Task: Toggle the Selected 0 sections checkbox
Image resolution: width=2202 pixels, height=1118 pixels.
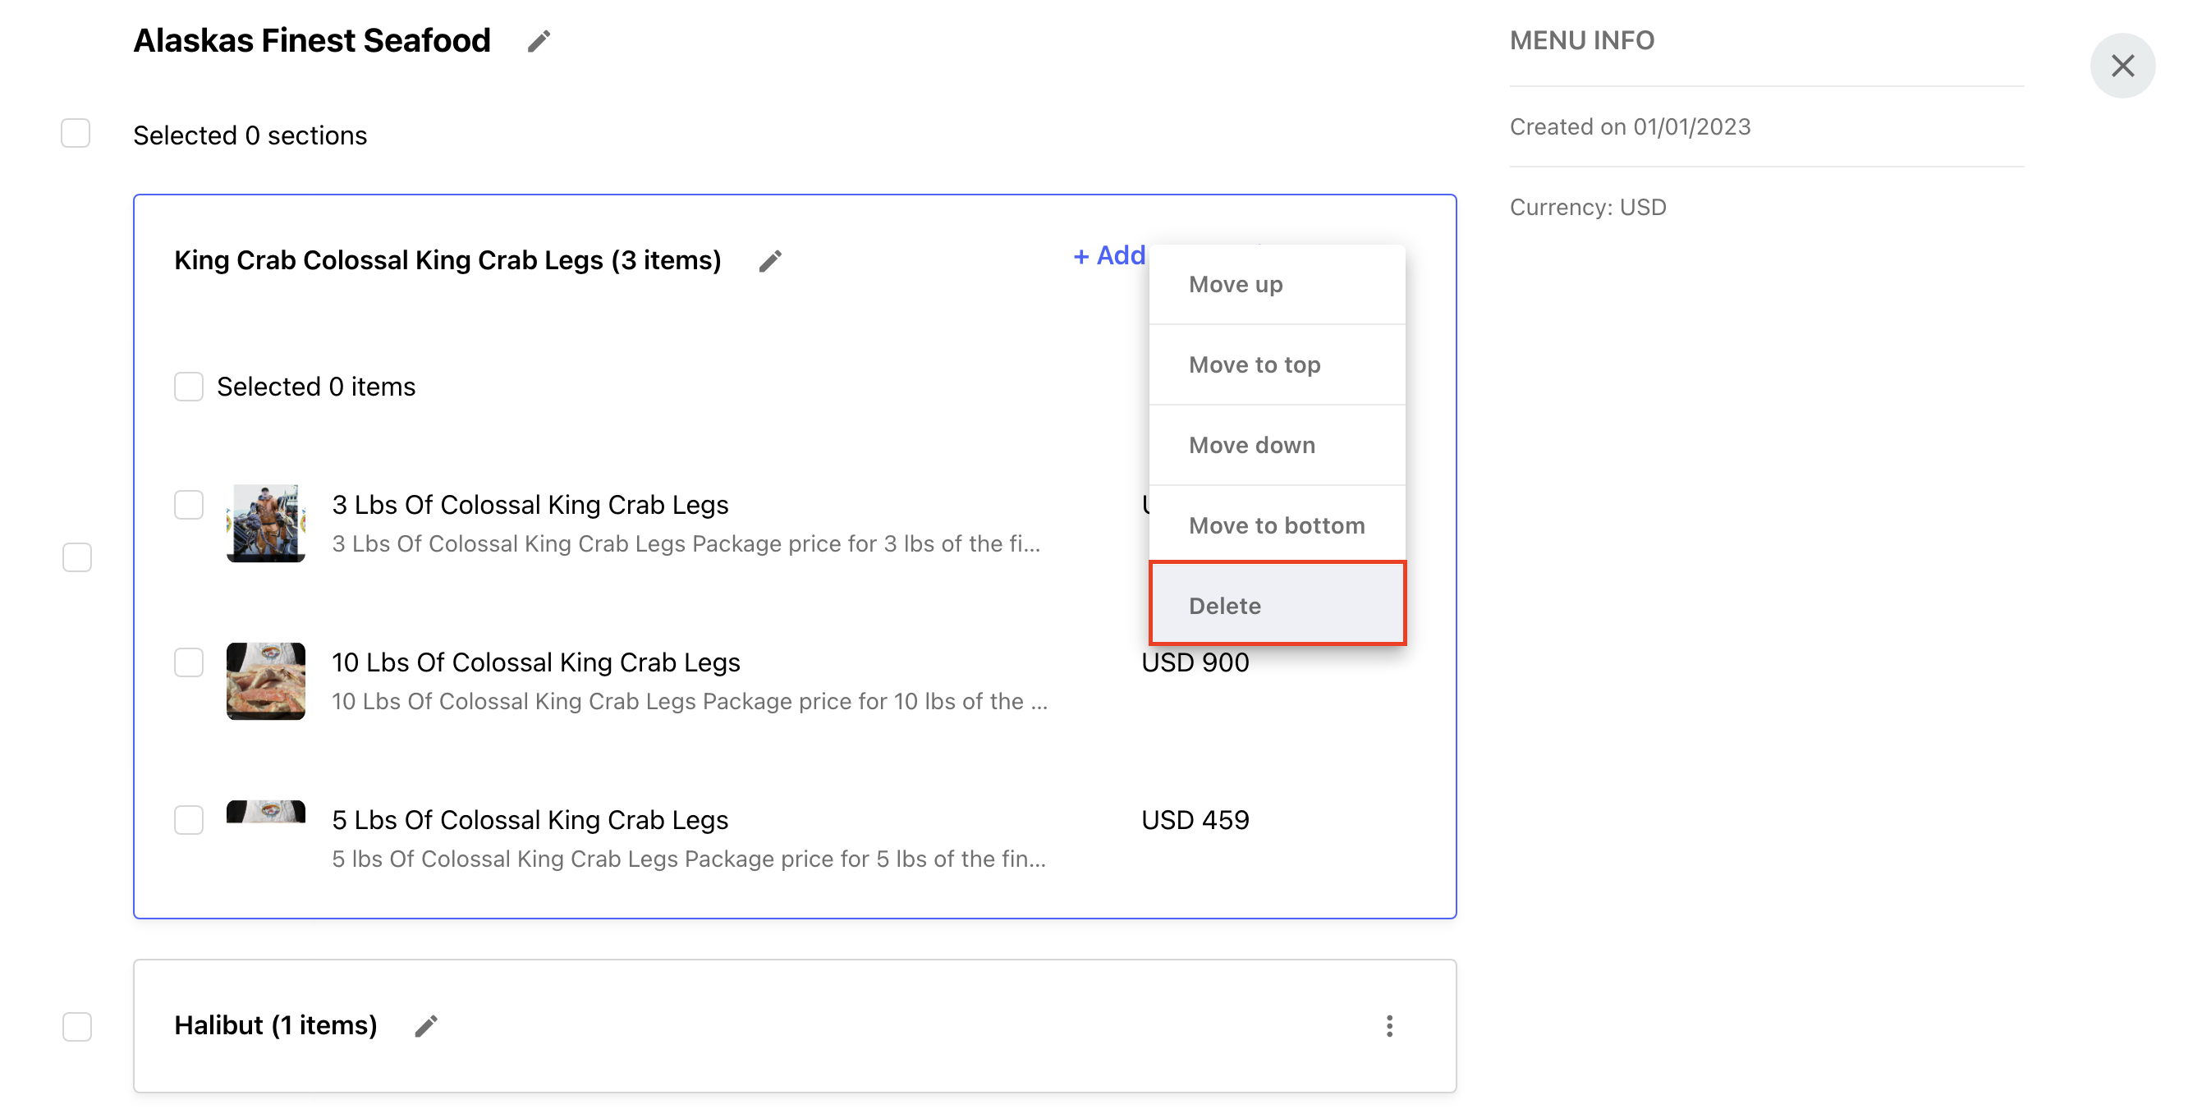Action: [x=76, y=133]
